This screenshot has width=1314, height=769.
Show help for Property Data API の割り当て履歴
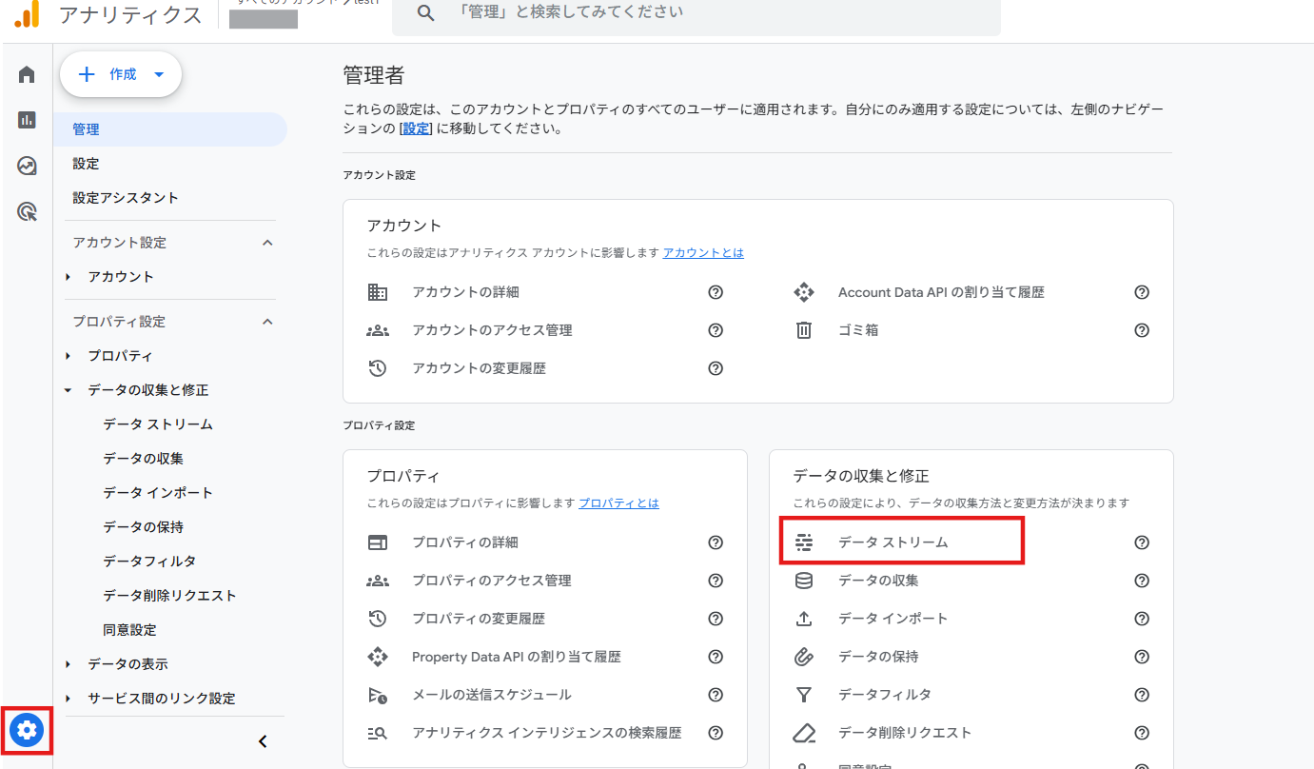tap(716, 657)
